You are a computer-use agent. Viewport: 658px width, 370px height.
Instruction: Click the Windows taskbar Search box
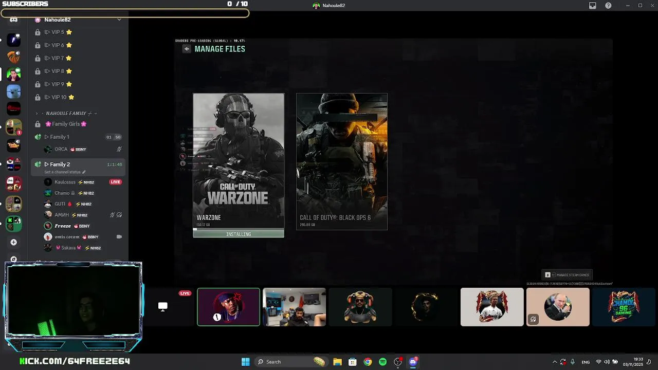point(291,362)
